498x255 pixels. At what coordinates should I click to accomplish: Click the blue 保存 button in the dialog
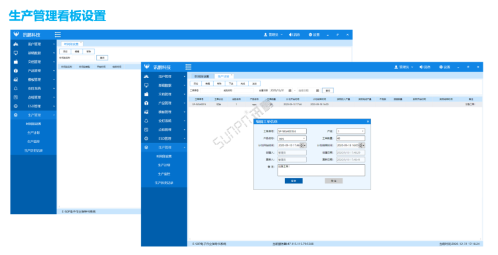coord(293,181)
